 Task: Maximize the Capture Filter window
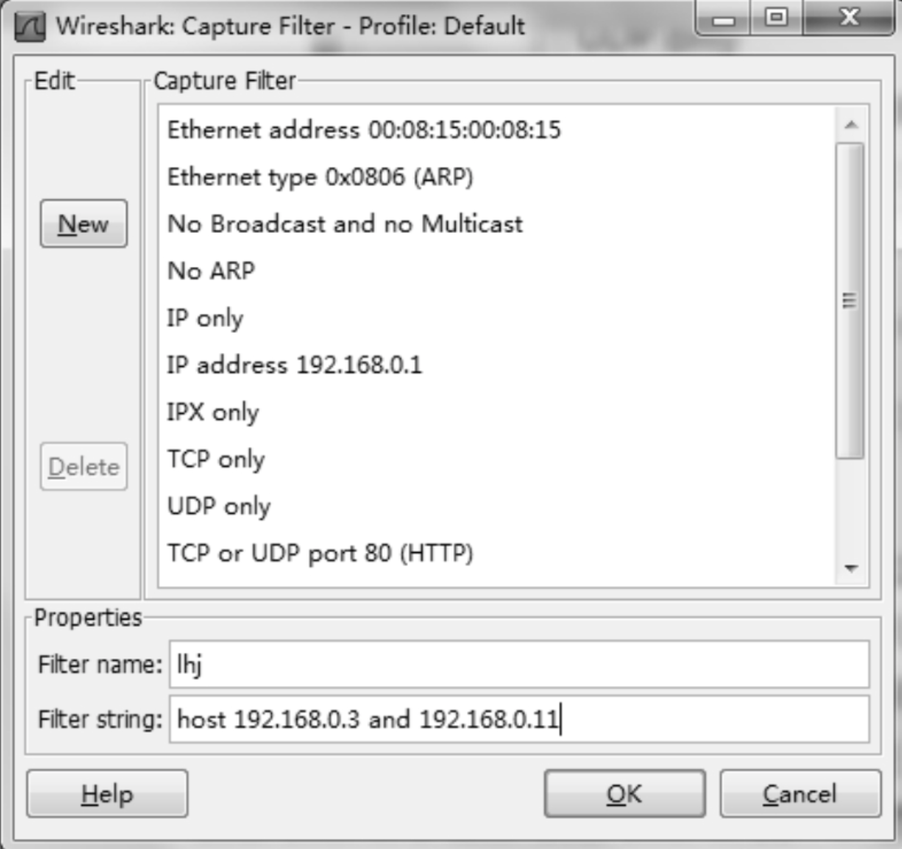pos(777,18)
